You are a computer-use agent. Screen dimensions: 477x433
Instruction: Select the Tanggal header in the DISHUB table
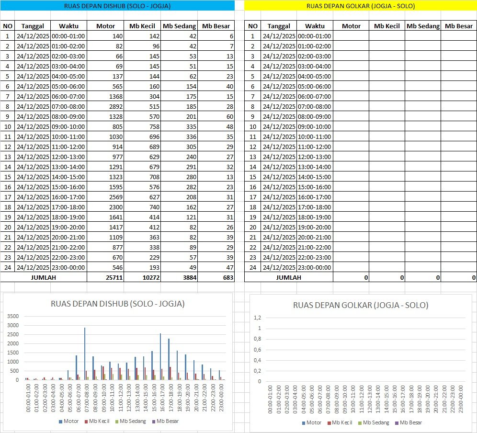pyautogui.click(x=32, y=26)
